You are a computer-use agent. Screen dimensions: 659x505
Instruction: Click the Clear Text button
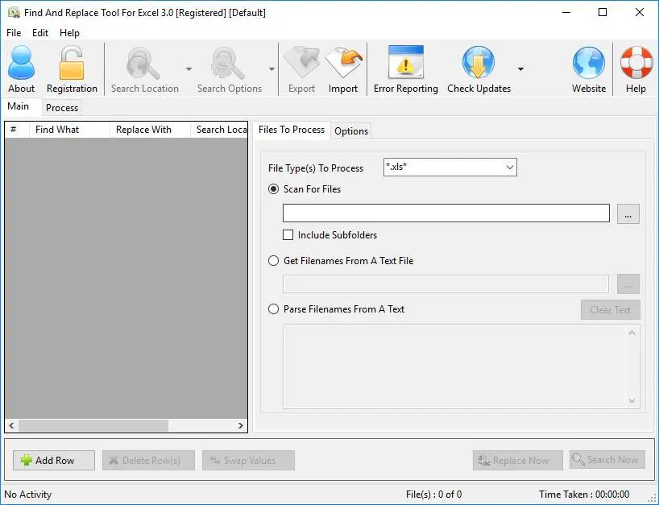(x=610, y=310)
